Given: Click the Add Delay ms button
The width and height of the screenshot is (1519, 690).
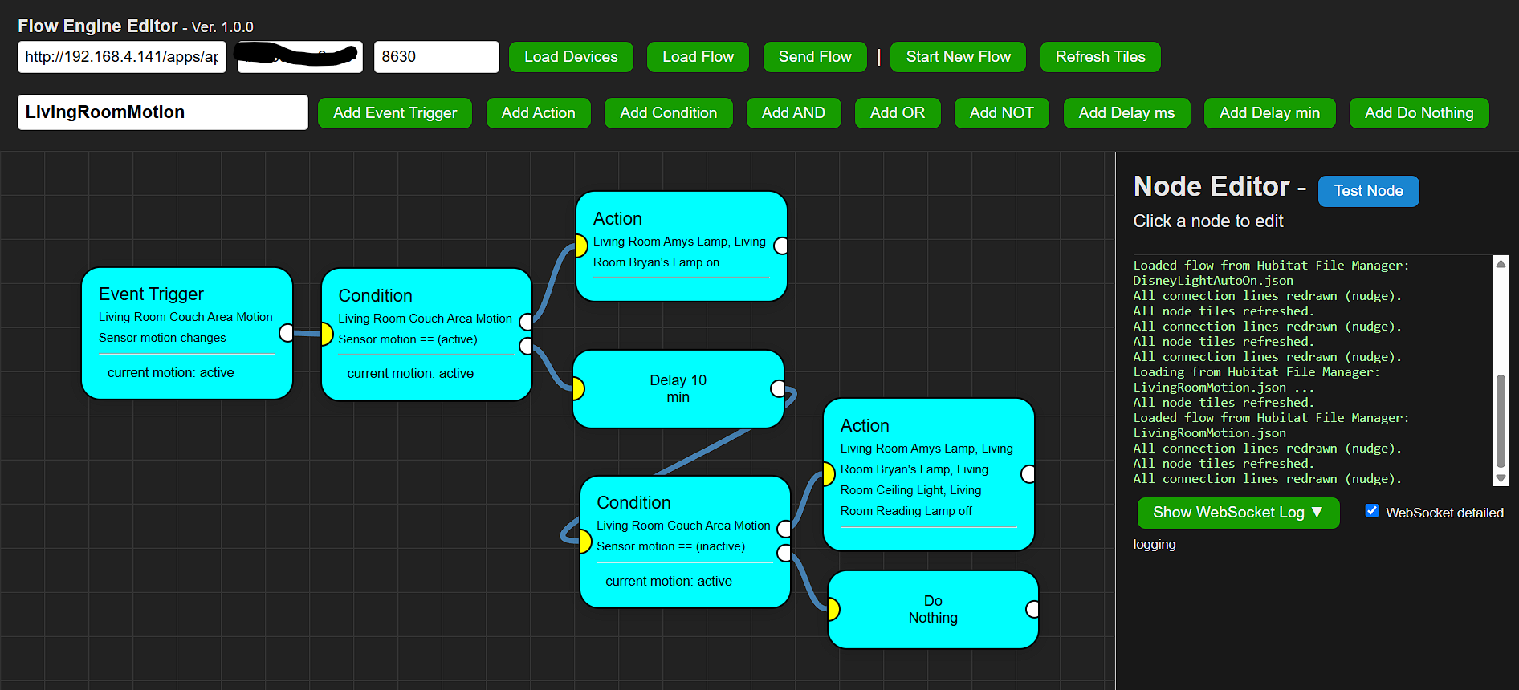Looking at the screenshot, I should click(x=1126, y=113).
